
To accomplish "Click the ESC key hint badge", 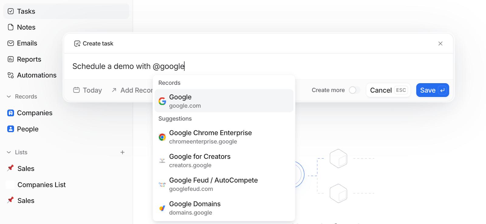I will [401, 90].
